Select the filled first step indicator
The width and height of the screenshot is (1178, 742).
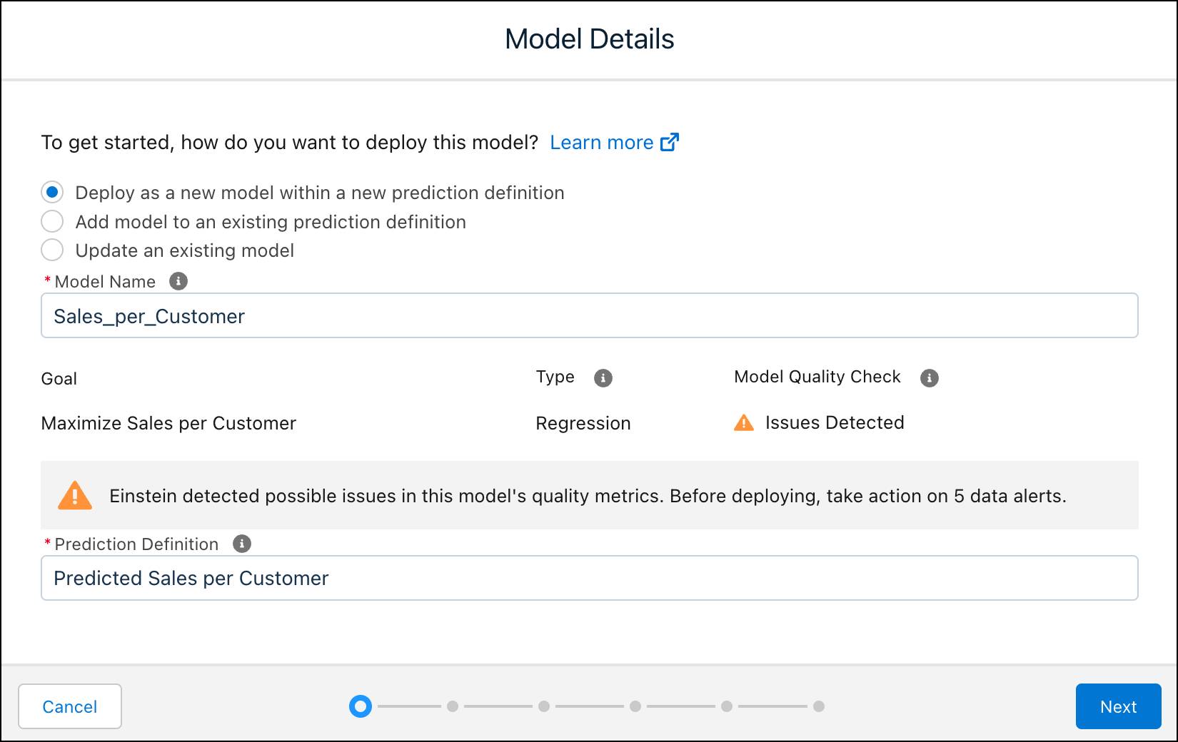click(x=361, y=706)
